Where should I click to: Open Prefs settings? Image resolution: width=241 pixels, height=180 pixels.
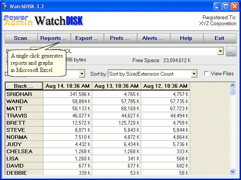[120, 38]
